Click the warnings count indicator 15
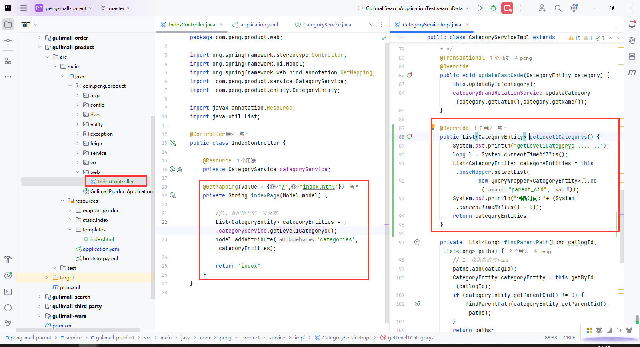 [x=574, y=38]
